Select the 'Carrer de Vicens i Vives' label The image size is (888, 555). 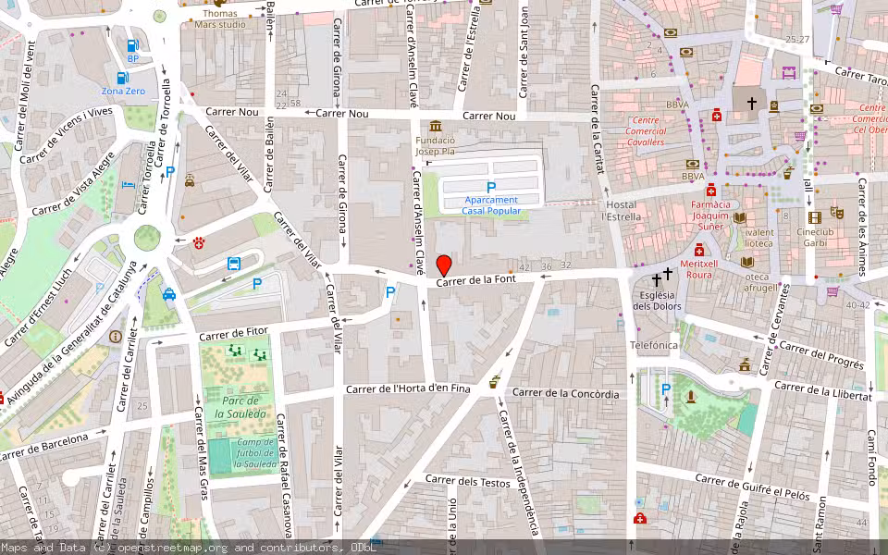pos(67,135)
